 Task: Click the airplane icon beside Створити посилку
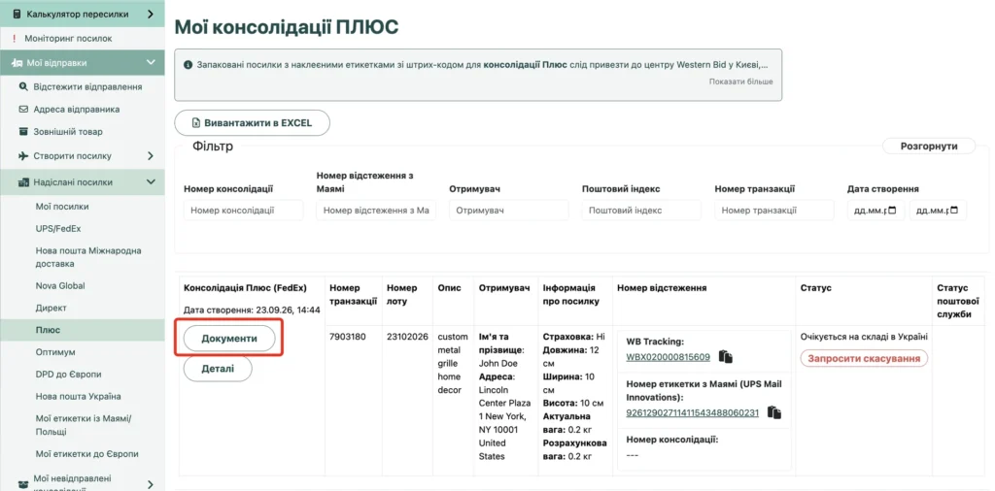point(23,156)
